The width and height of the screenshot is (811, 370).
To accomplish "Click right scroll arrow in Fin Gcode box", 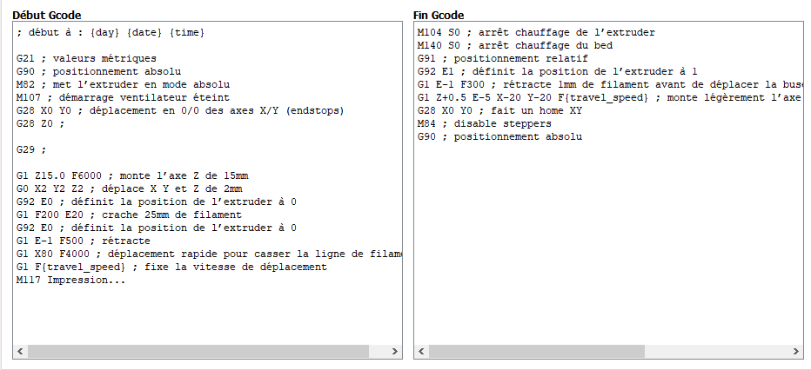I will (x=795, y=352).
